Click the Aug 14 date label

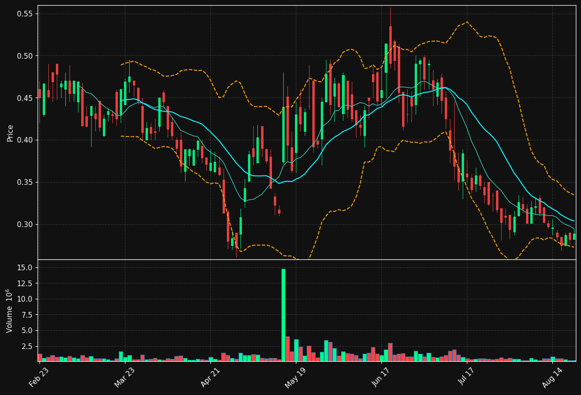coord(552,378)
